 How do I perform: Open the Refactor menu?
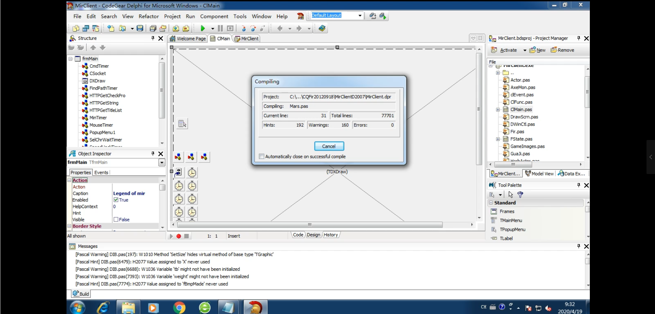tap(149, 16)
